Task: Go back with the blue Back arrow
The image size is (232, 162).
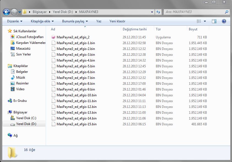Action: point(6,12)
